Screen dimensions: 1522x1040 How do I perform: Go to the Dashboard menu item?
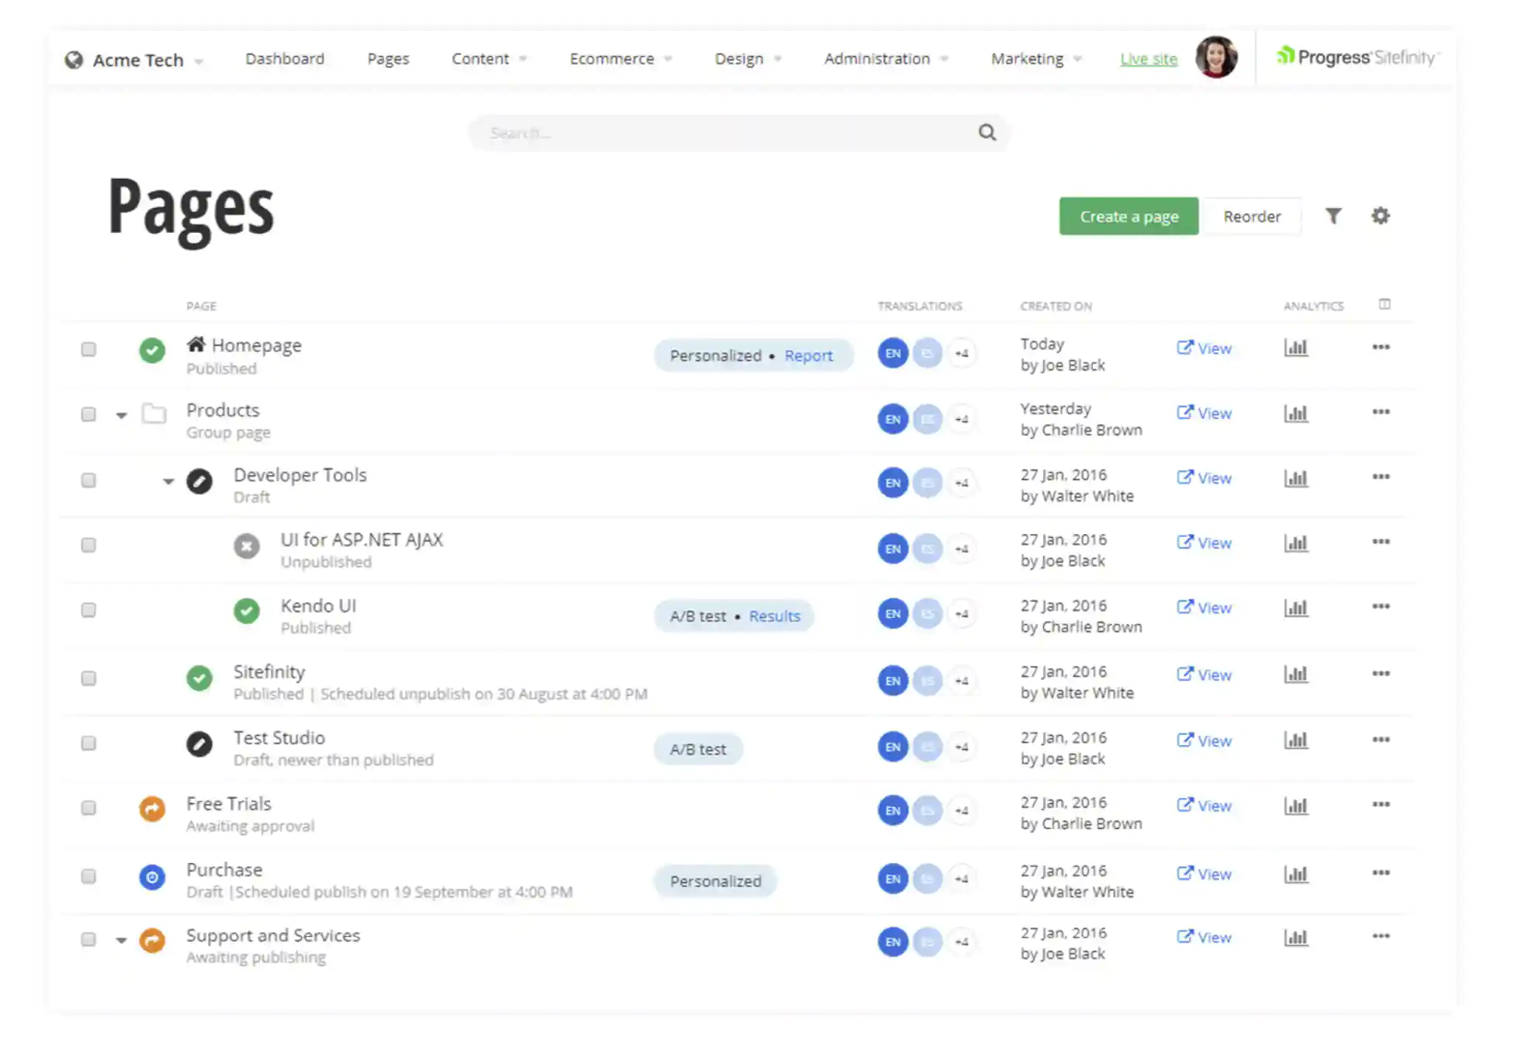pyautogui.click(x=285, y=59)
